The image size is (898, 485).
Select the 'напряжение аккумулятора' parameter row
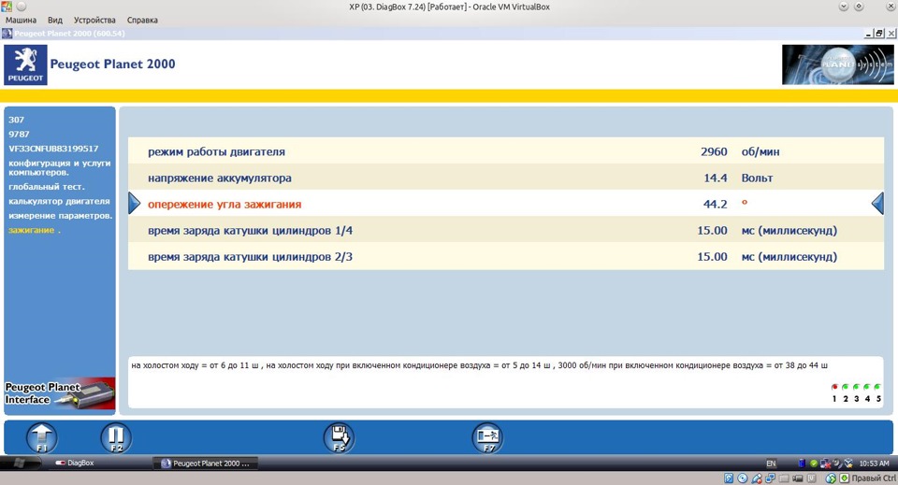506,178
